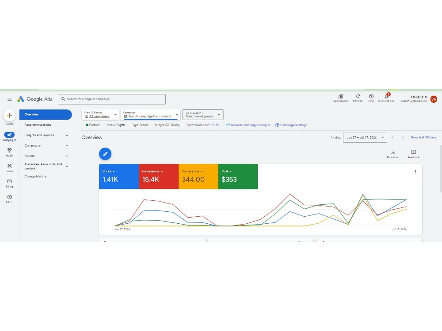Click the Type: Search text
Viewport: 442px width, 331px height.
140,125
